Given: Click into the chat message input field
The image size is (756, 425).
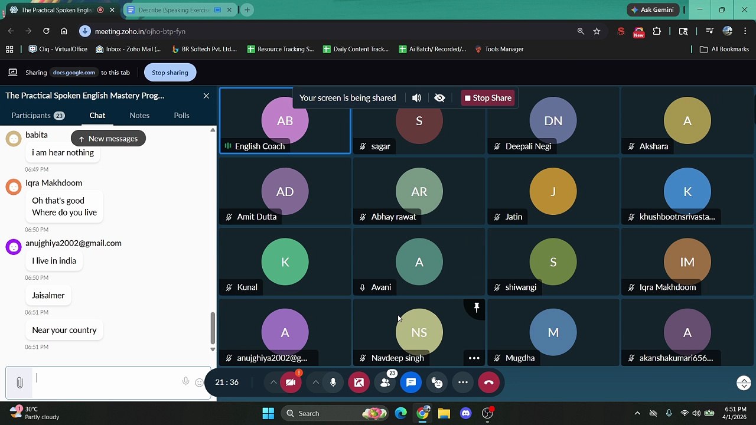Looking at the screenshot, I should click(x=108, y=382).
